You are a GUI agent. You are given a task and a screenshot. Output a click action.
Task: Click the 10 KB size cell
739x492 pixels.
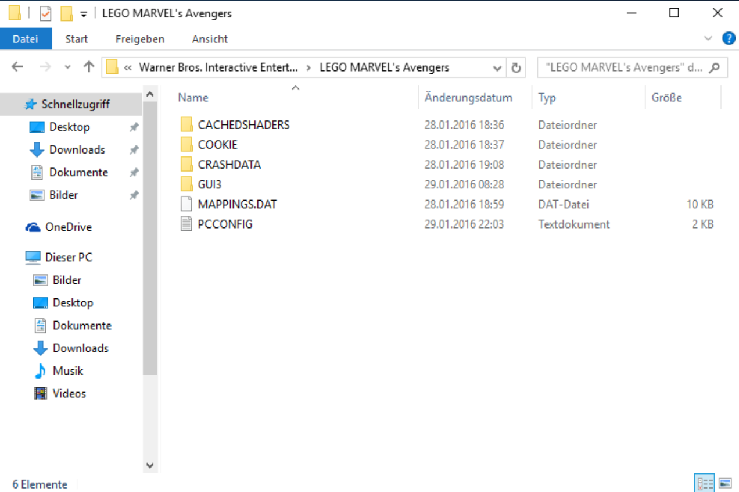(699, 205)
